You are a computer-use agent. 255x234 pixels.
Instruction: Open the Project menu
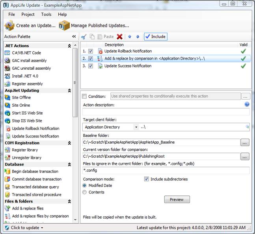point(28,15)
